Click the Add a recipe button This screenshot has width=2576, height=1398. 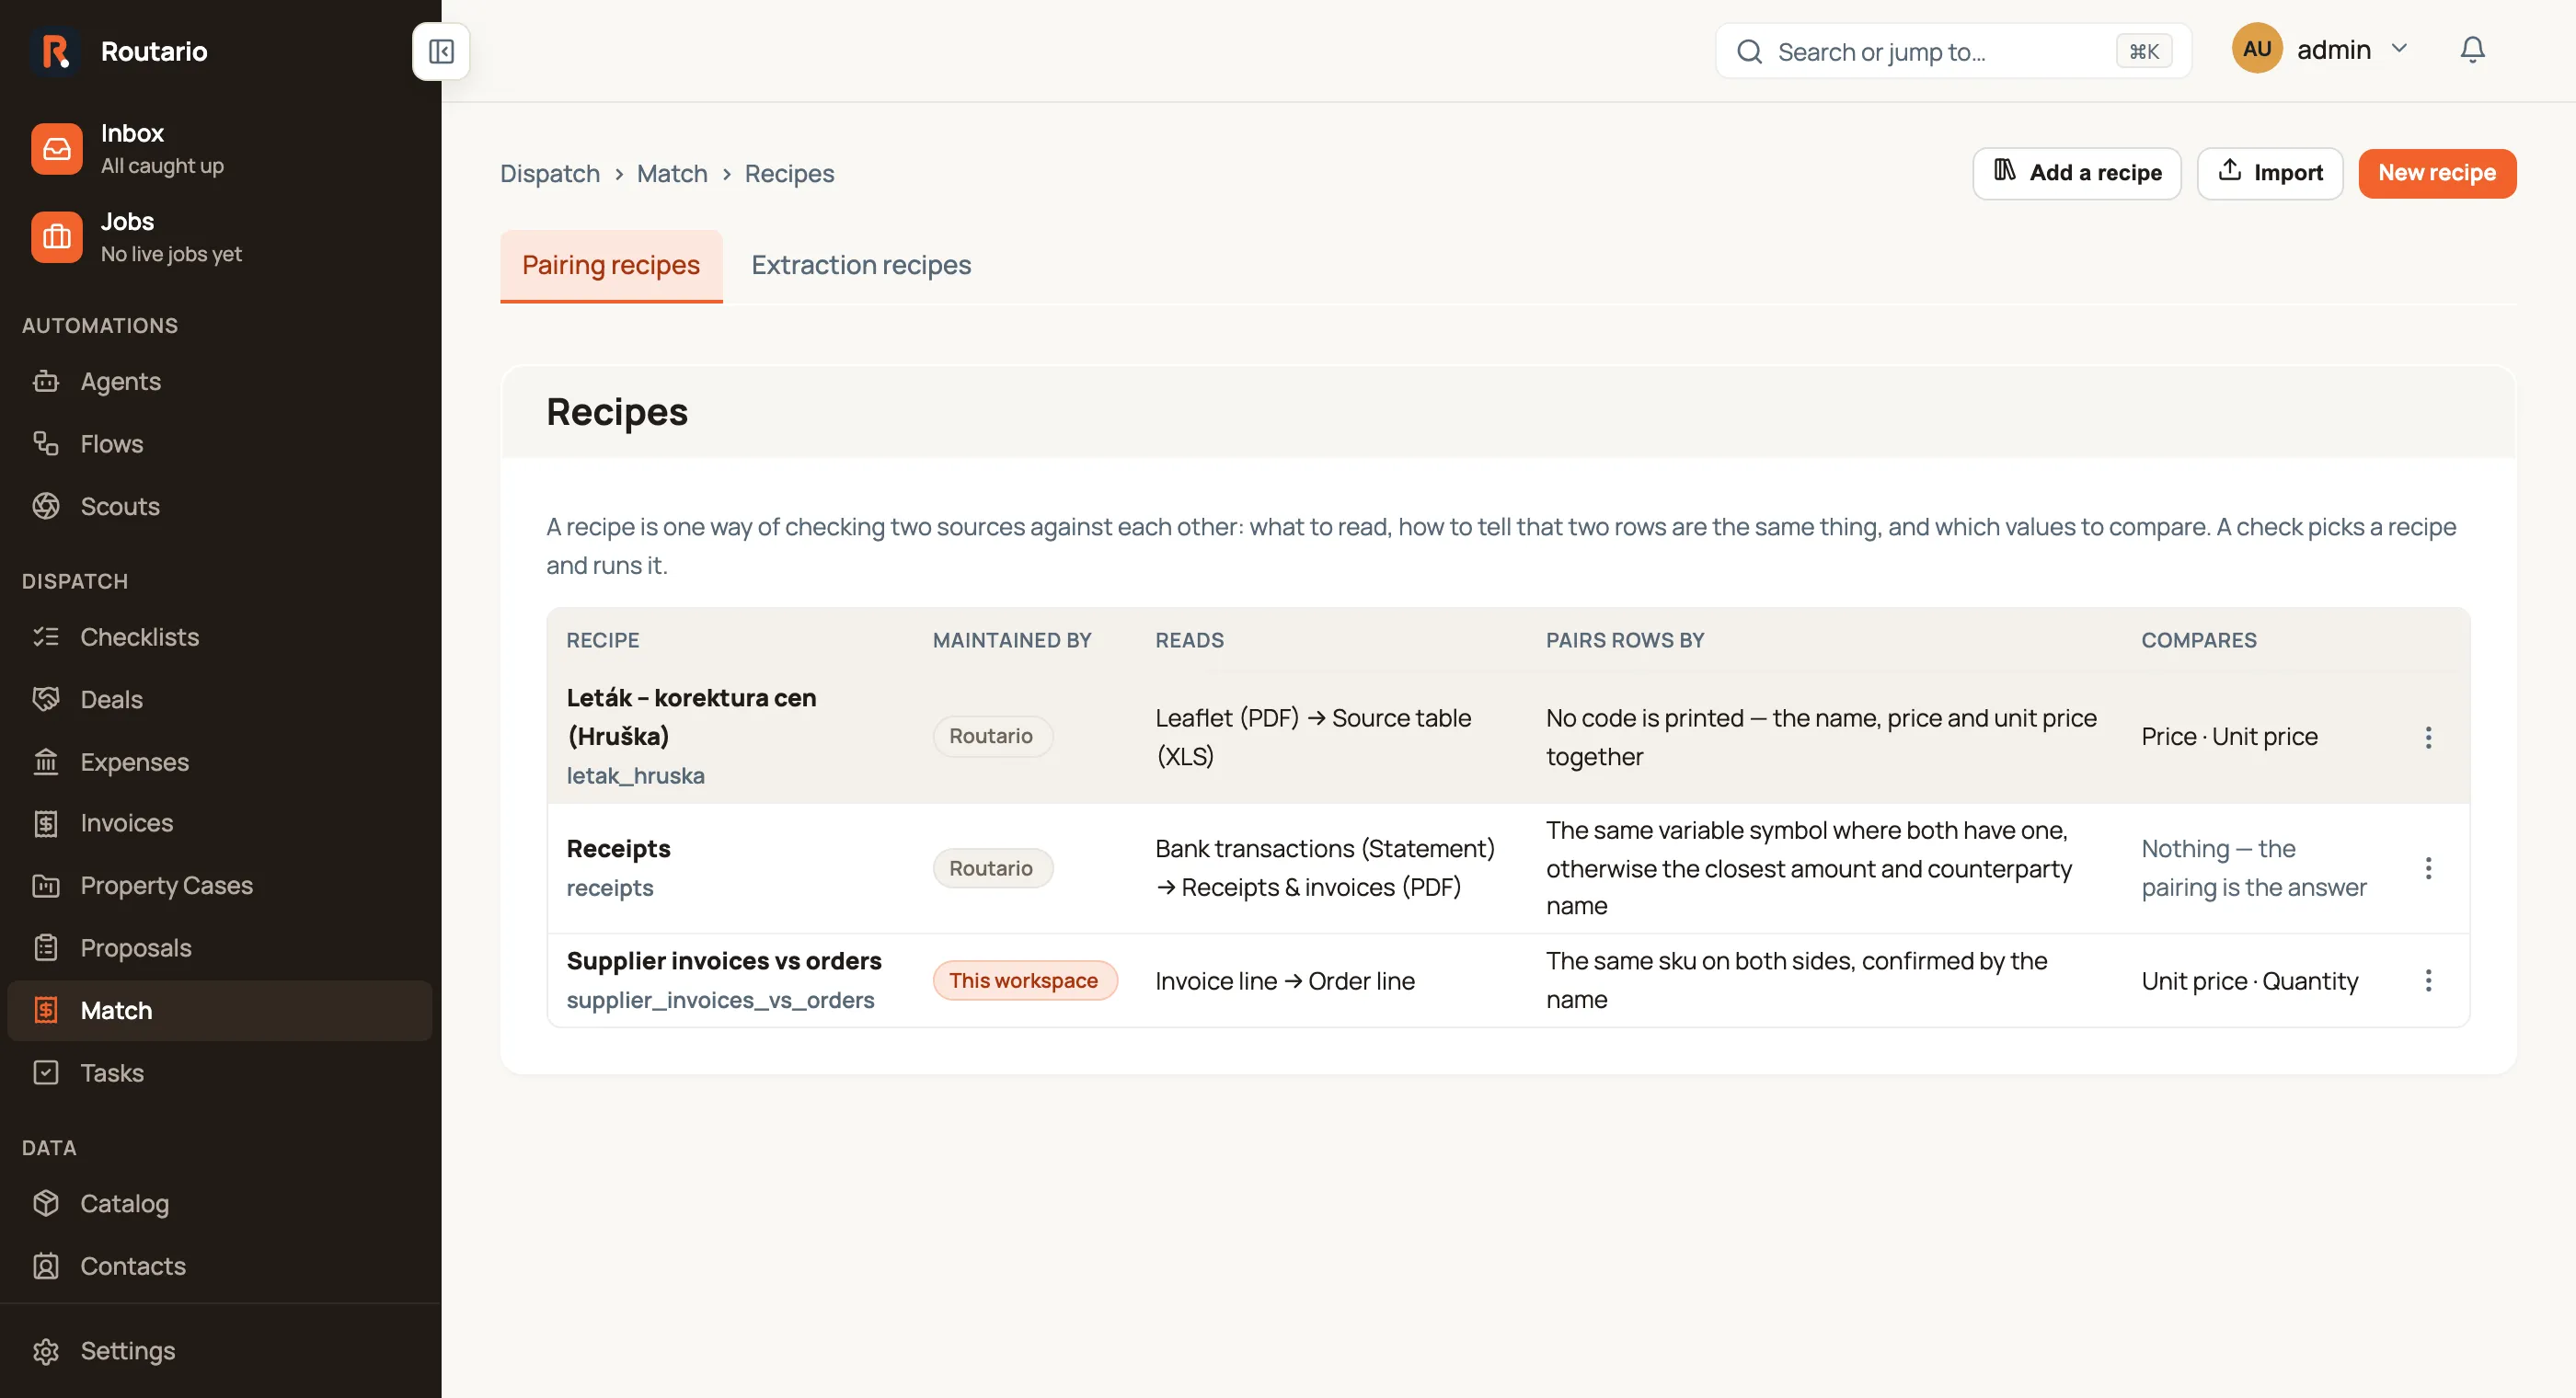(x=2076, y=173)
